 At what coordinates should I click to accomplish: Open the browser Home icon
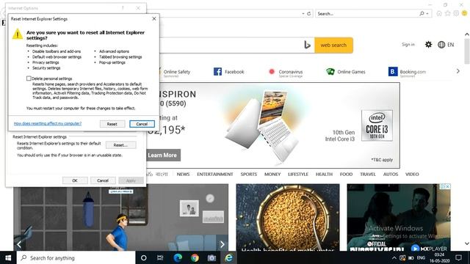(439, 13)
